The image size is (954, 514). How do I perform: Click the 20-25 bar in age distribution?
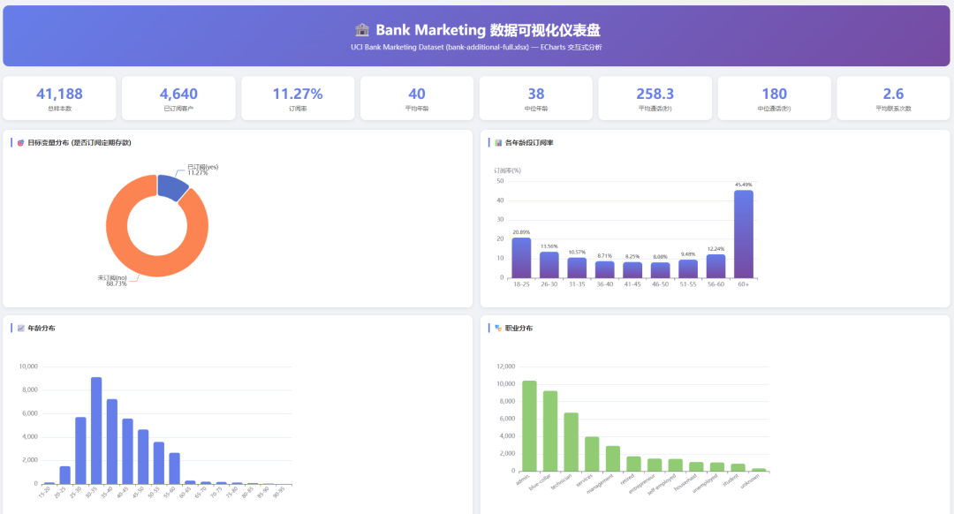click(65, 475)
